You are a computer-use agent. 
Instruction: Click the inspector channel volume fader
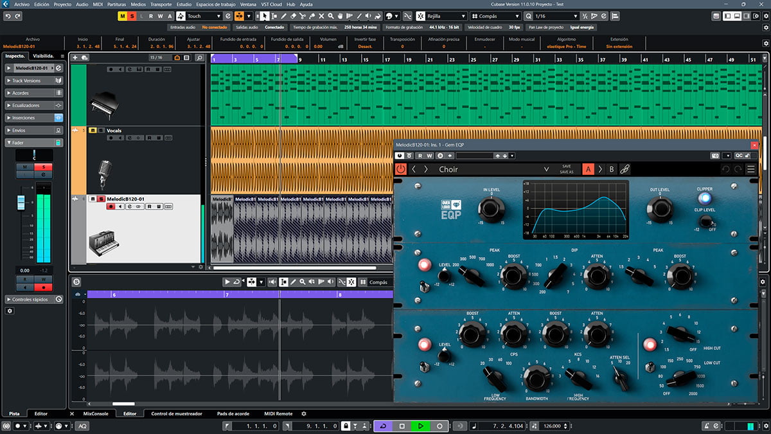21,203
